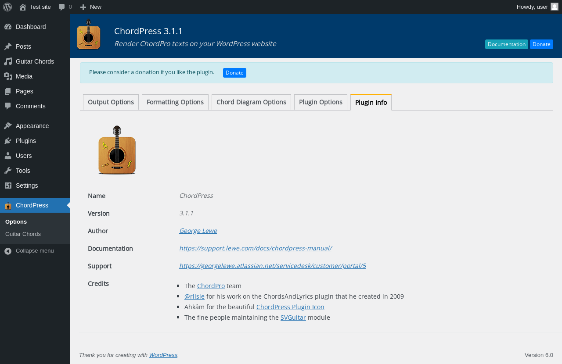Click the Version 6.0 footer text

click(539, 355)
